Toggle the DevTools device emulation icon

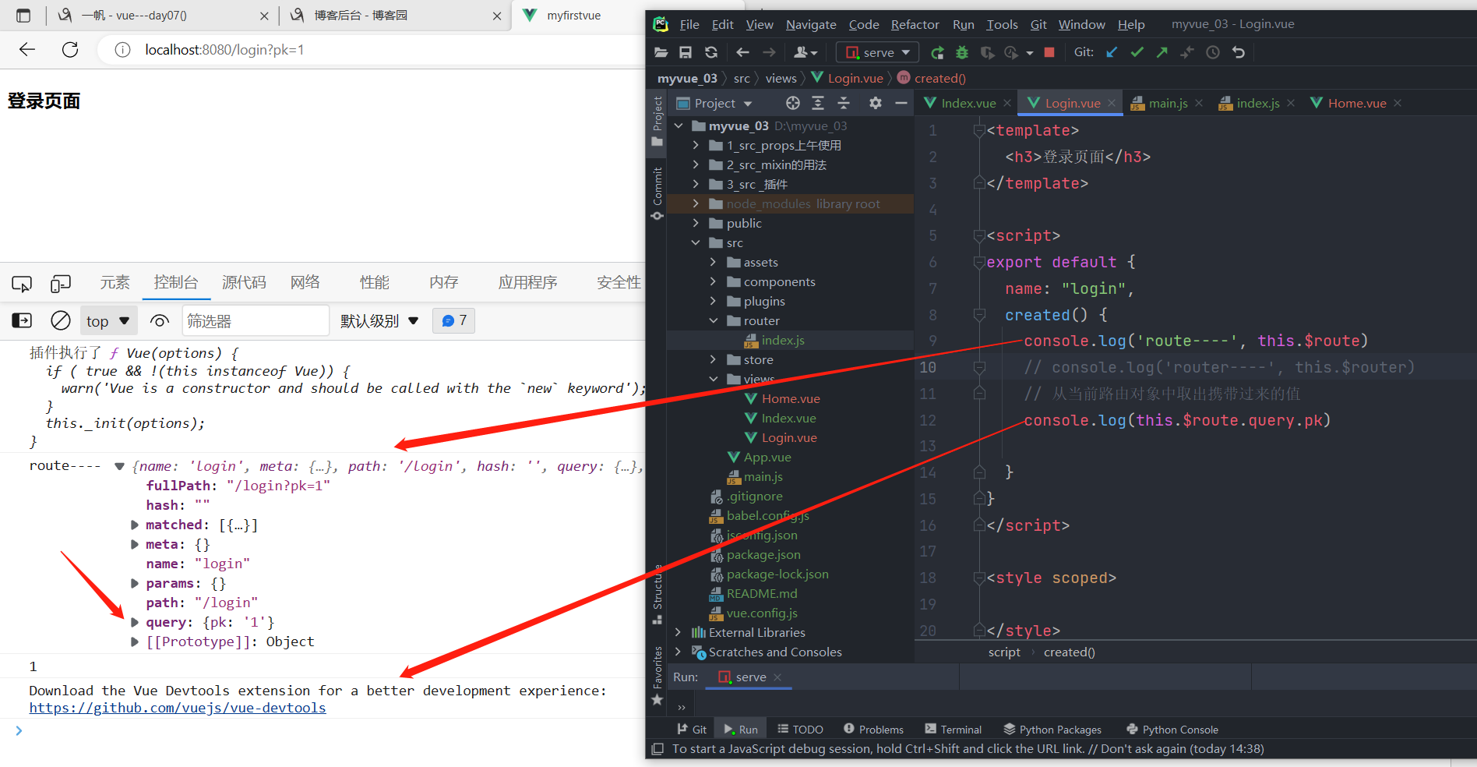click(x=60, y=283)
